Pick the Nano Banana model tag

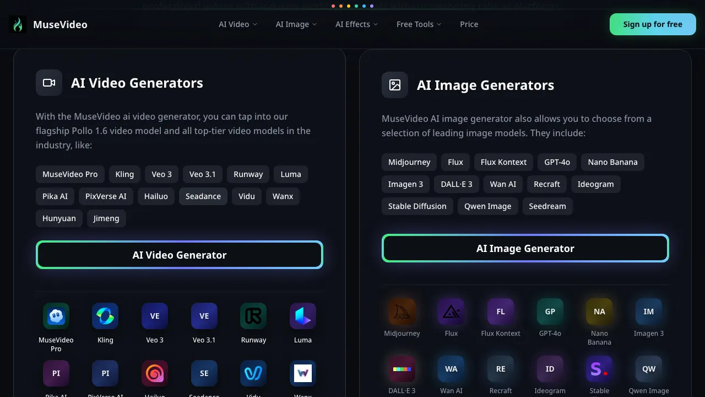click(612, 162)
